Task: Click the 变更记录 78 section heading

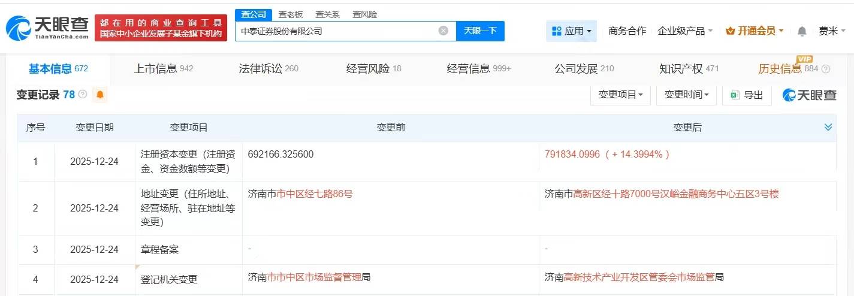Action: click(46, 95)
